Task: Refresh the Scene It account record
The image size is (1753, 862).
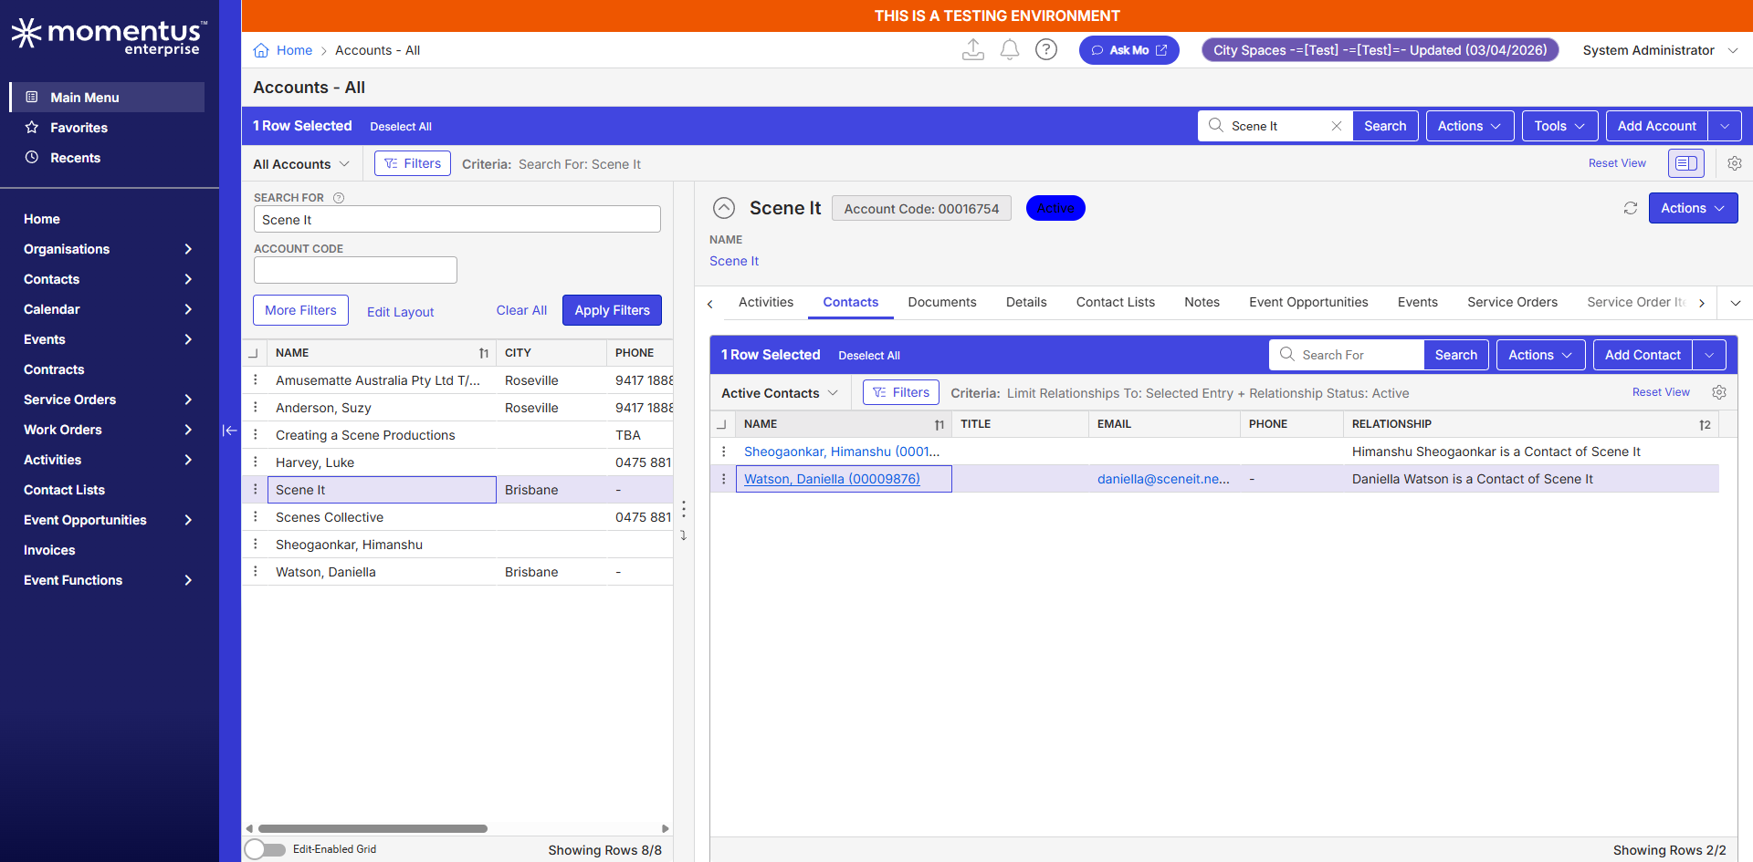Action: pyautogui.click(x=1631, y=208)
